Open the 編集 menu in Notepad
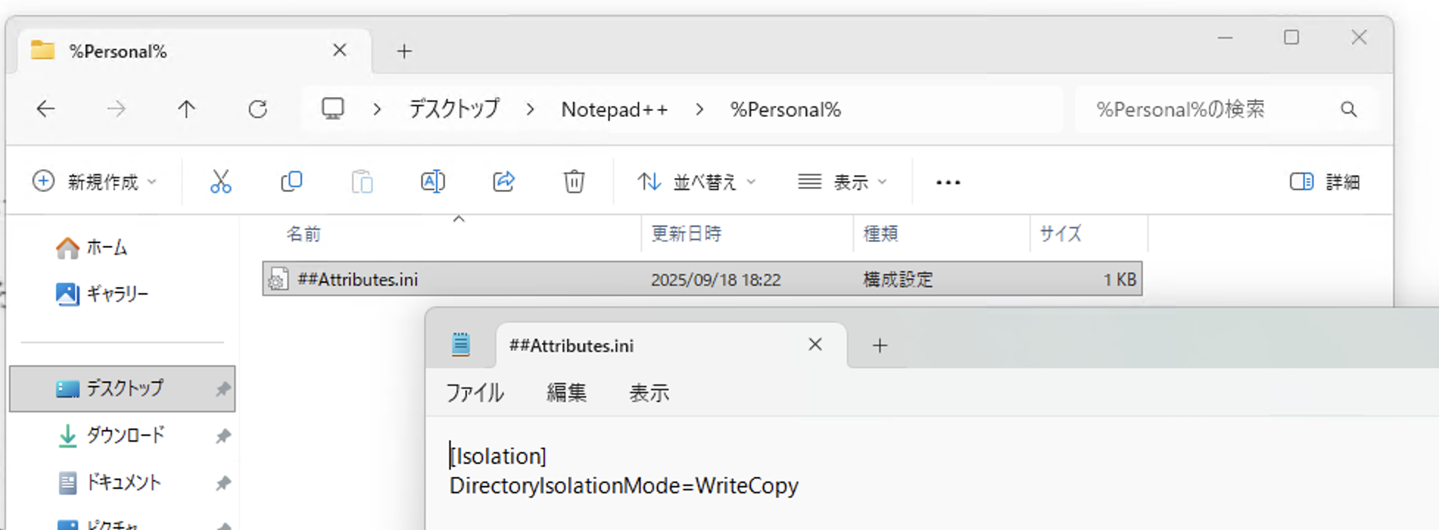Image resolution: width=1439 pixels, height=530 pixels. 566,393
